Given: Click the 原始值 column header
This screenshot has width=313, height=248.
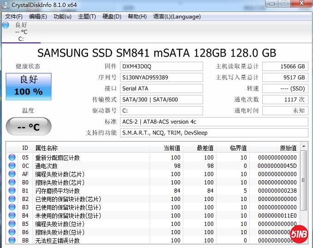Looking at the screenshot, I should click(288, 148).
